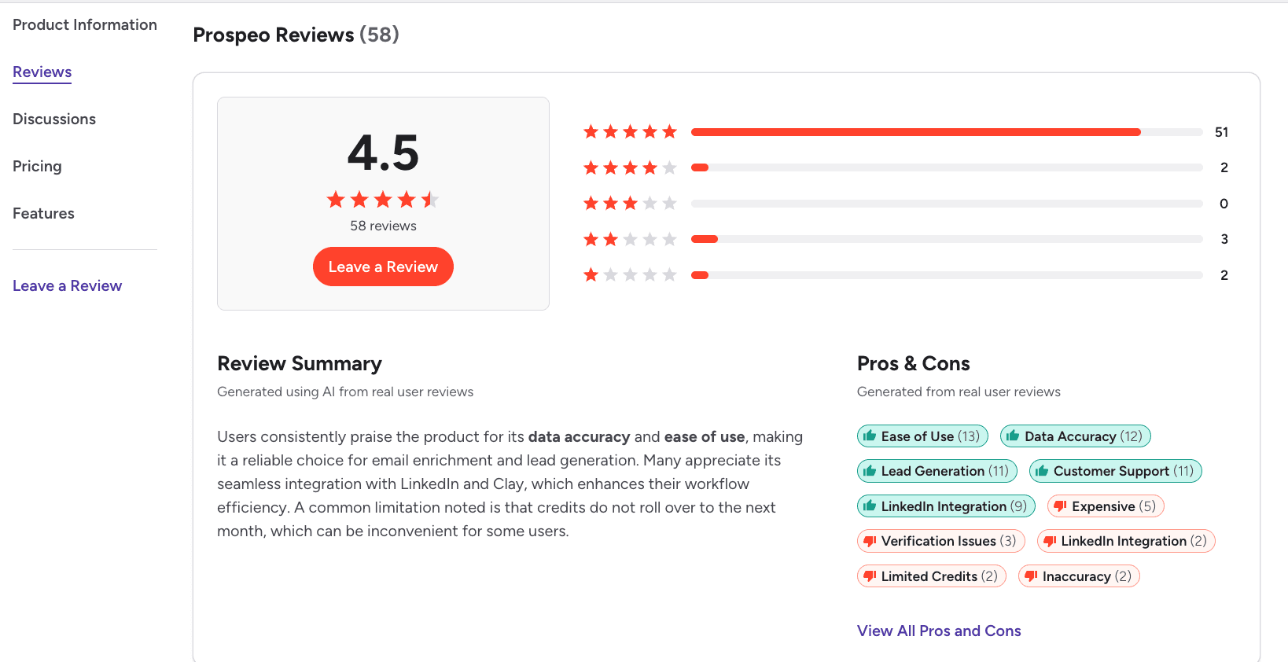Select the Ease of Use pros filter tag
Image resolution: width=1288 pixels, height=662 pixels.
[922, 436]
